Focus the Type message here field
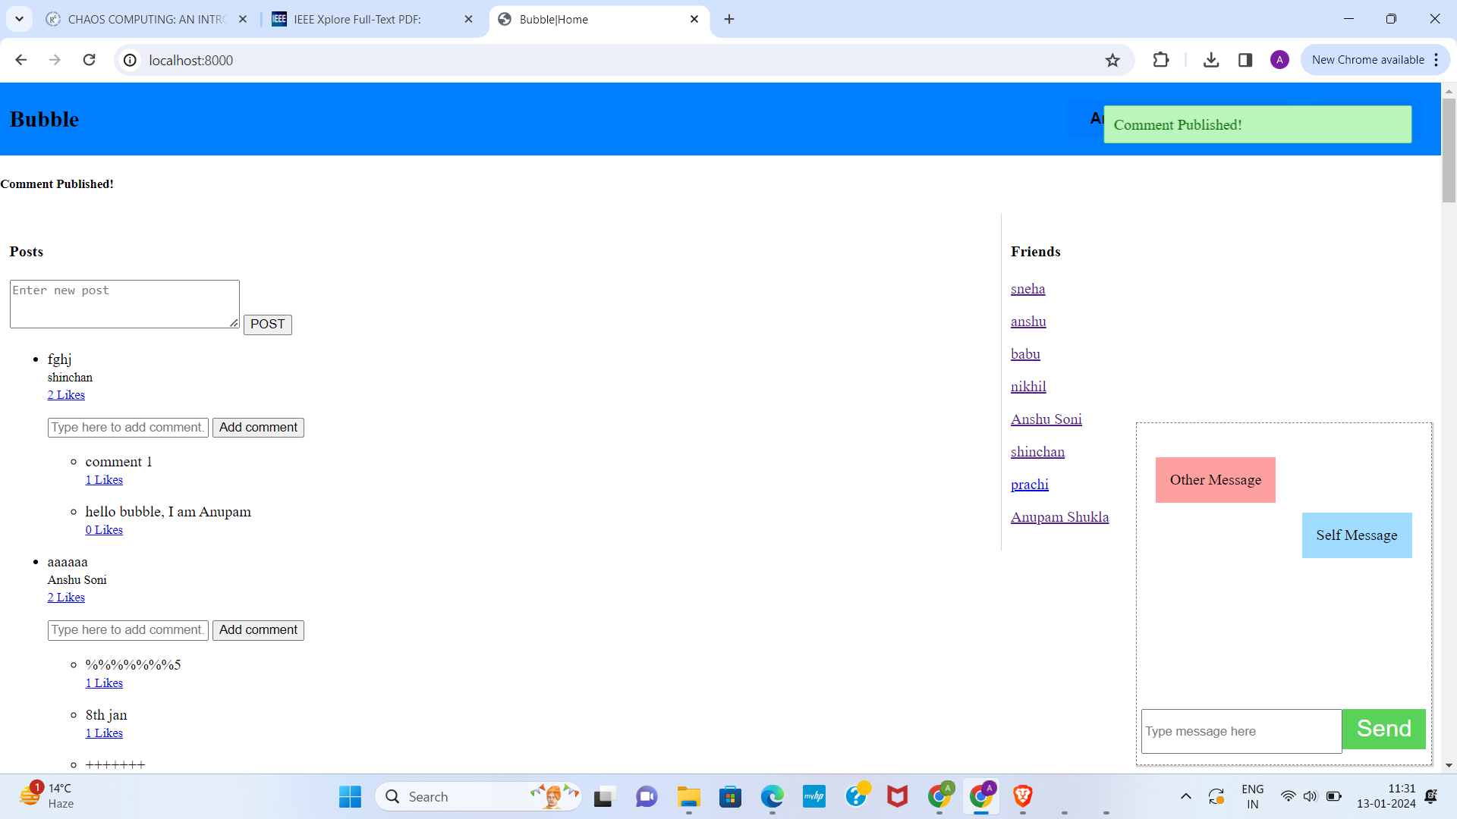This screenshot has height=819, width=1457. pos(1241,731)
